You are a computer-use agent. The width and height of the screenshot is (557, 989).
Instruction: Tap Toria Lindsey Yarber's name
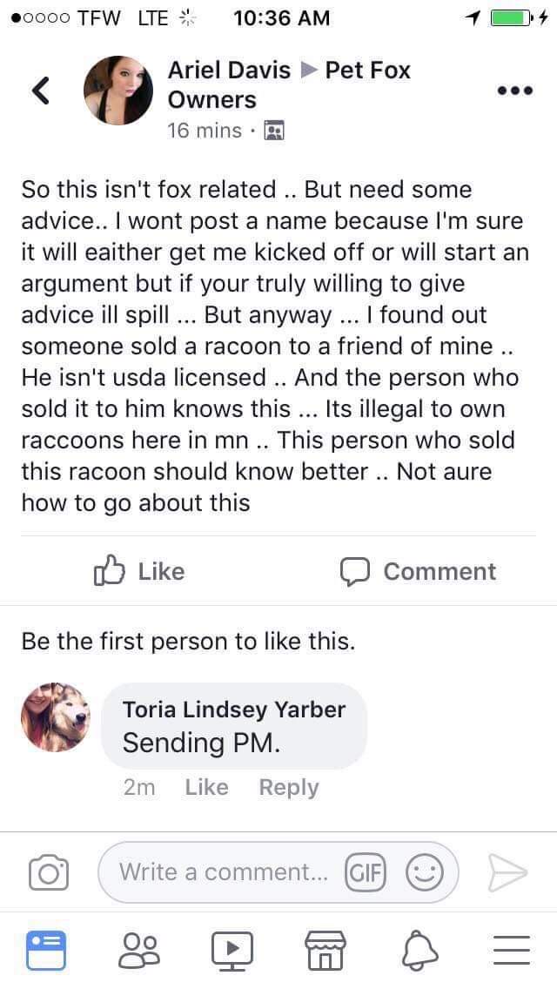pyautogui.click(x=234, y=710)
